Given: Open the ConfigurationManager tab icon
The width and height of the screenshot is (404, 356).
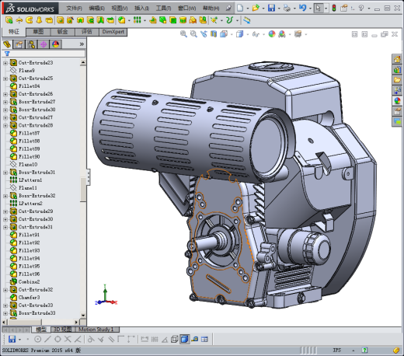Looking at the screenshot, I should pos(31,44).
